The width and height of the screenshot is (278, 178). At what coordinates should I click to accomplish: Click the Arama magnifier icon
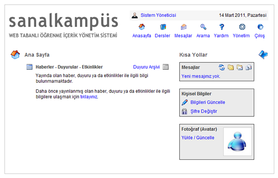click(x=203, y=27)
